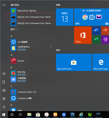Expand the 360安全中心 folder chevron
The width and height of the screenshot is (109, 118).
point(51,46)
